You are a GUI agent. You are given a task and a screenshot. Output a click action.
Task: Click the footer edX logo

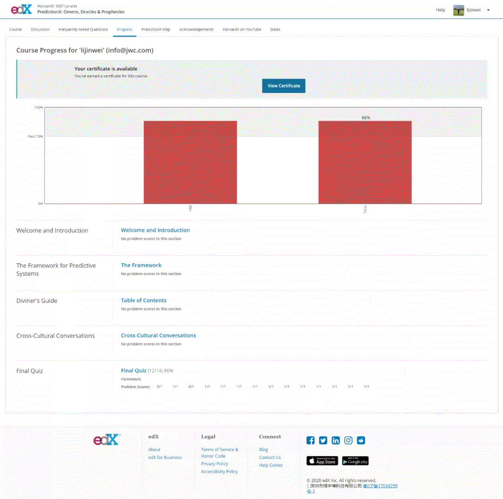(x=107, y=440)
